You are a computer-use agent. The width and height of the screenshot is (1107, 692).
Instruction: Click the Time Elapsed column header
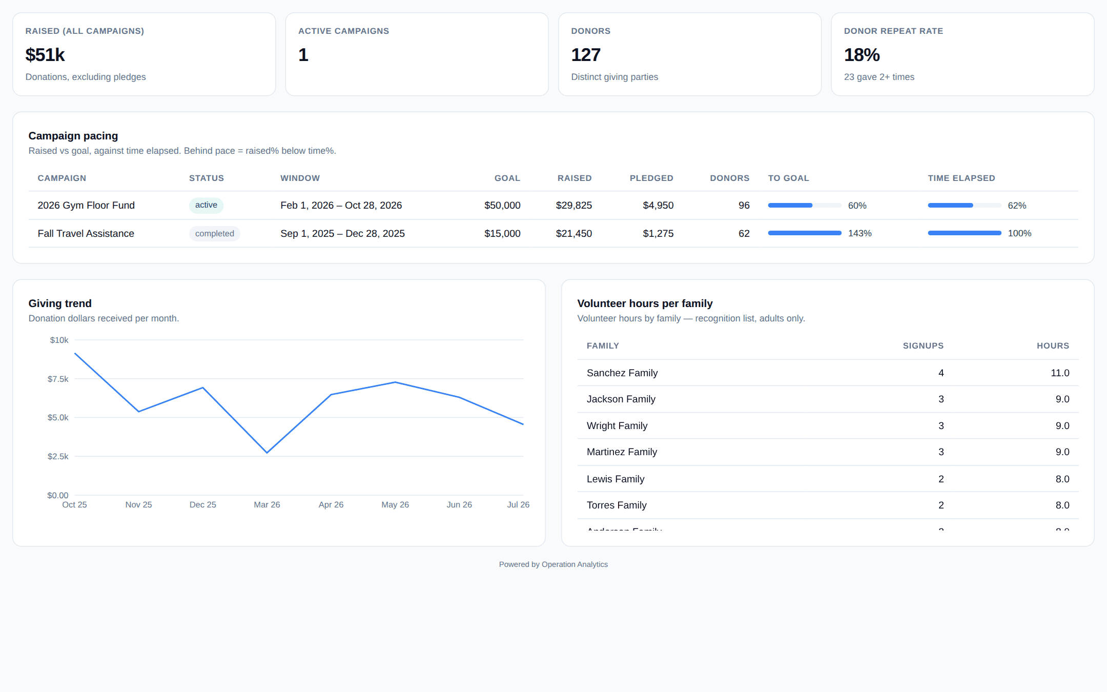point(961,178)
